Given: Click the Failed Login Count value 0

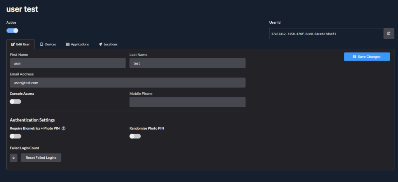Looking at the screenshot, I should click(14, 158).
